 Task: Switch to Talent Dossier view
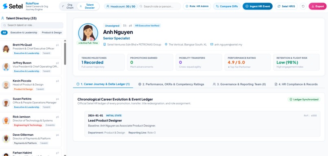tap(88, 6)
